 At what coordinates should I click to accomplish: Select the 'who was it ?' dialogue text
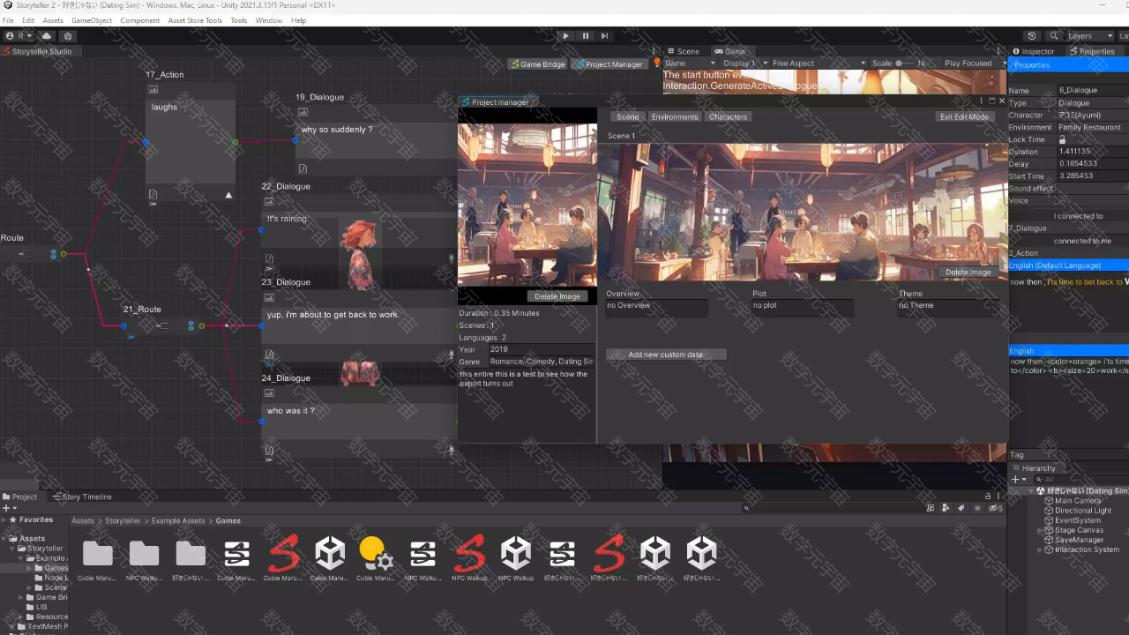[x=290, y=411]
